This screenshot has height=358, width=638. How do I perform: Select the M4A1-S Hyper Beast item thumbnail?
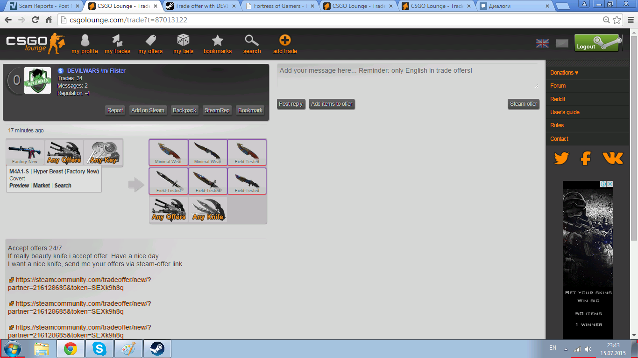[25, 152]
